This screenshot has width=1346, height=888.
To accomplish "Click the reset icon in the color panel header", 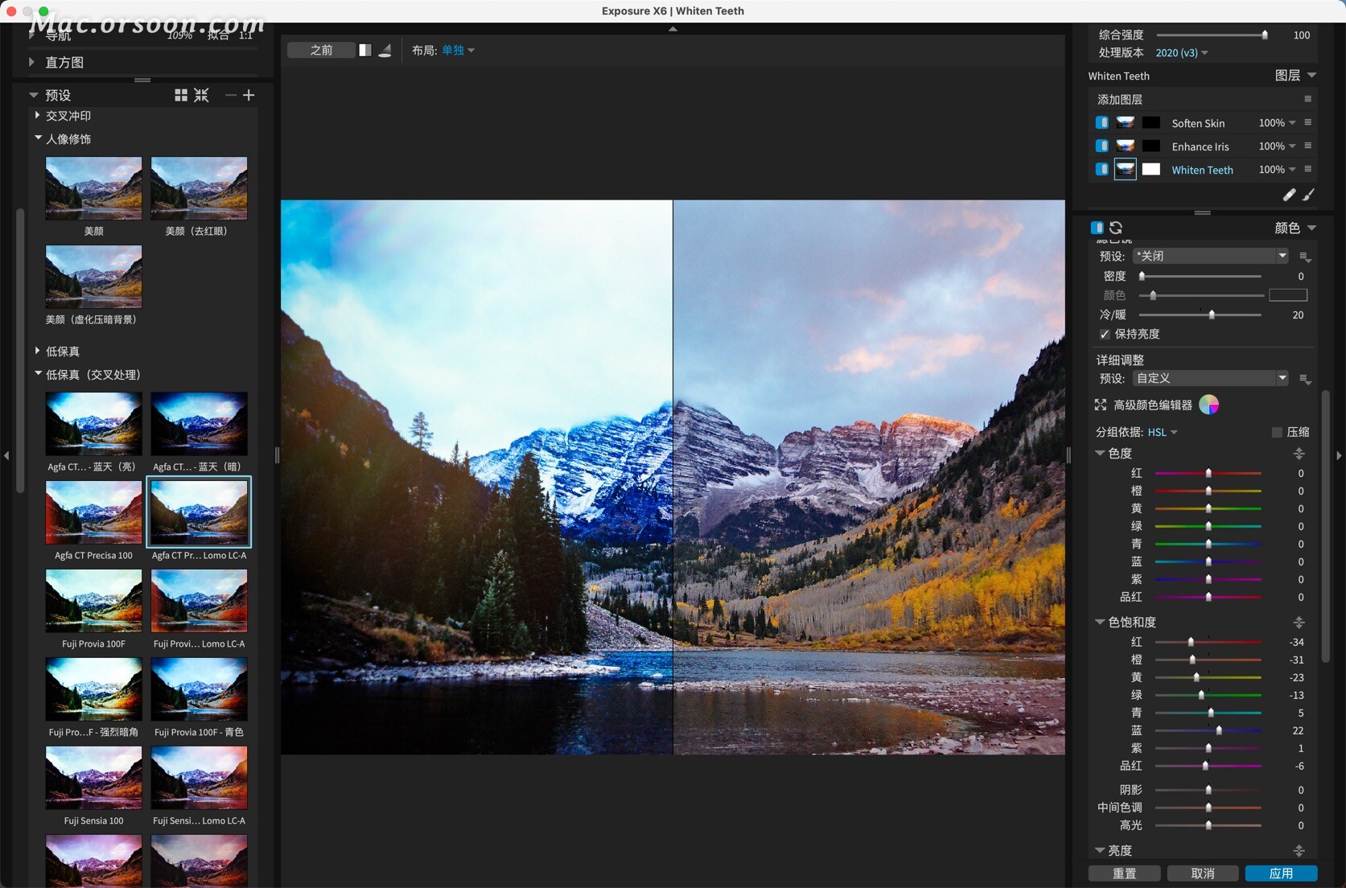I will [x=1115, y=228].
